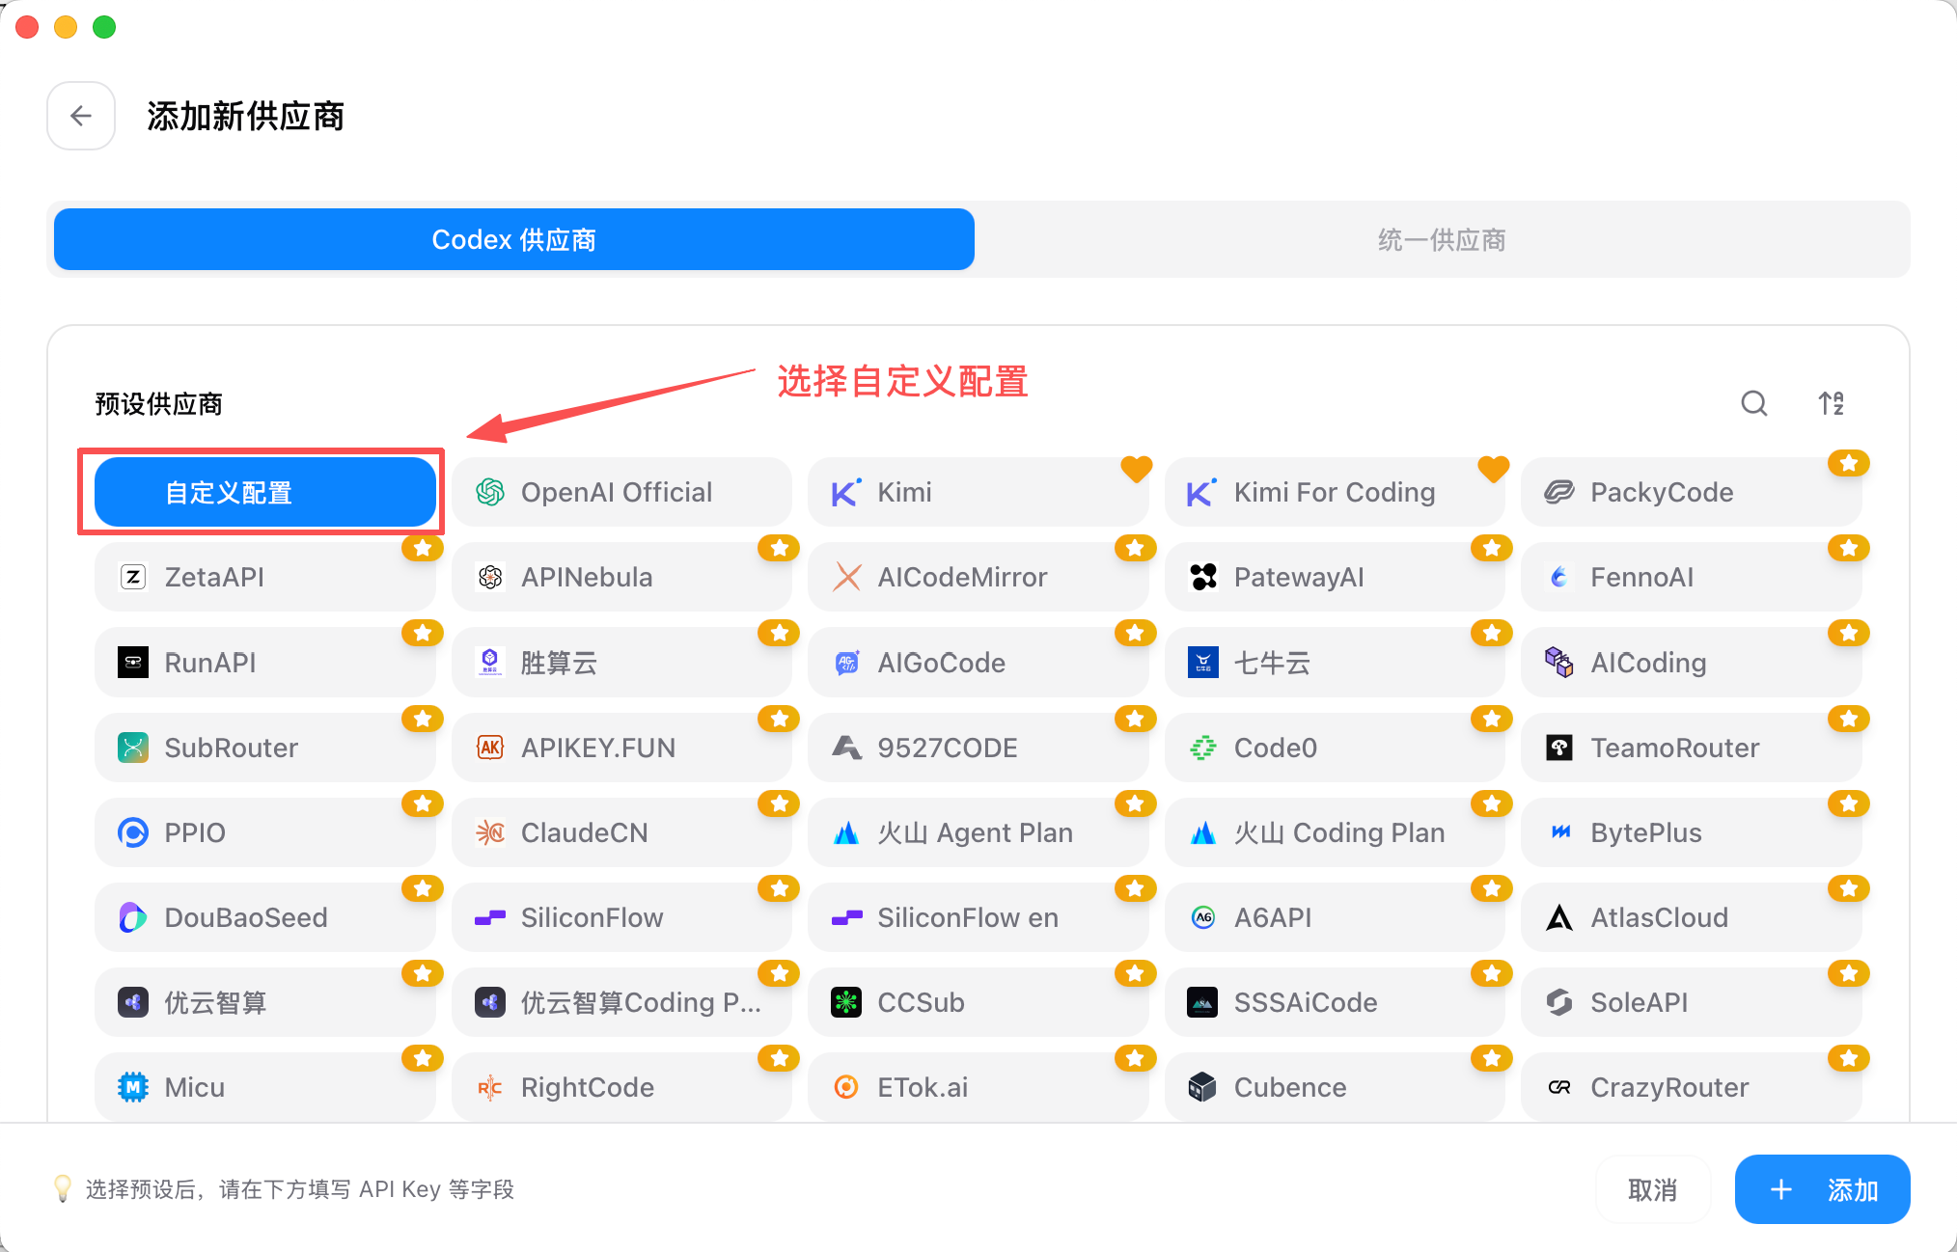Click the 9527CODE logo icon
This screenshot has height=1252, width=1957.
(846, 748)
